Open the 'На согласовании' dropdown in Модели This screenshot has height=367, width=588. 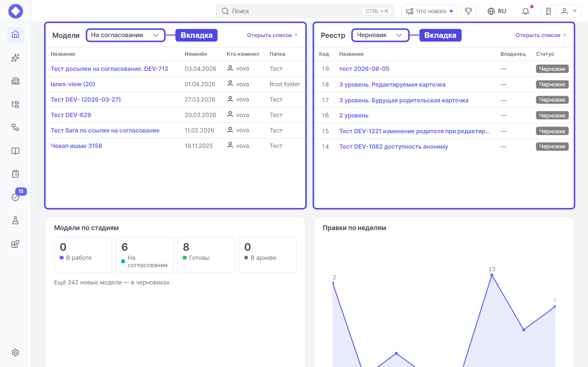coord(125,35)
